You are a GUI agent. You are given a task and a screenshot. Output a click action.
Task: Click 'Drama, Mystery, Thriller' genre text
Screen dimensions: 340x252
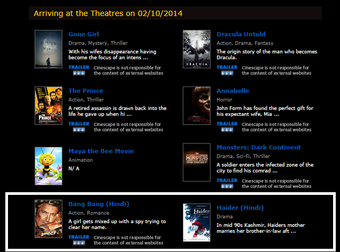tap(98, 43)
